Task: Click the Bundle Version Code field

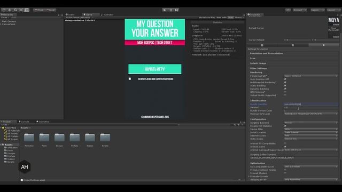Action: click(311, 110)
